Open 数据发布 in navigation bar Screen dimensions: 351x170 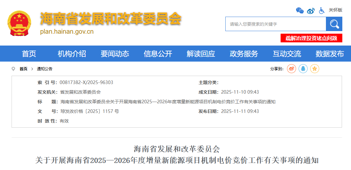click(330, 54)
